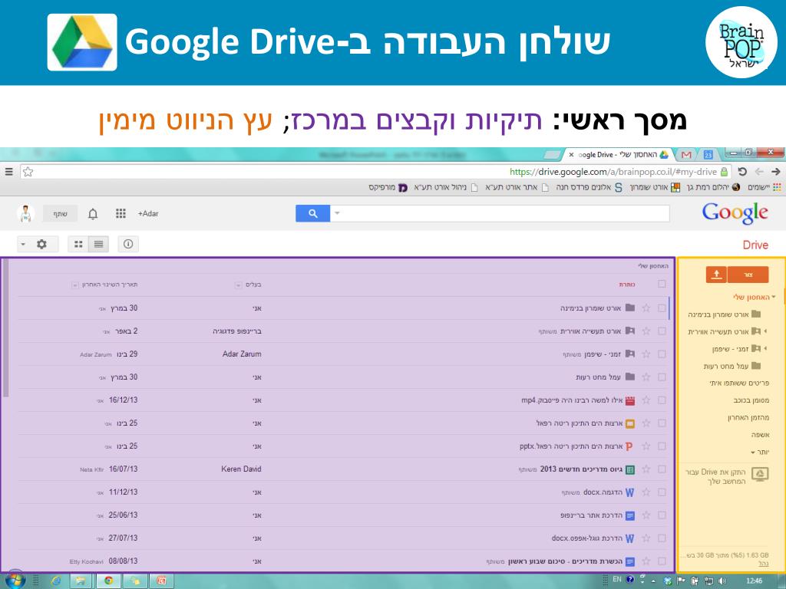The height and width of the screenshot is (589, 786).
Task: Star the עמל מחט רעות folder row
Action: pyautogui.click(x=646, y=377)
